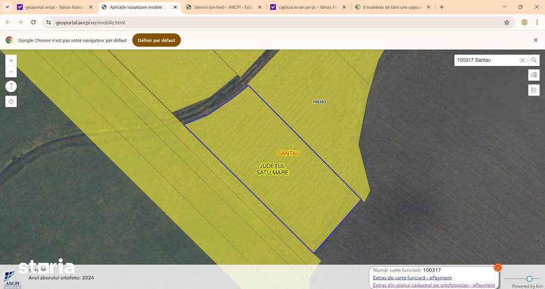Close the Aplicație vizualizare imobile tab
Viewport: 545px width, 289px height.
[175, 7]
